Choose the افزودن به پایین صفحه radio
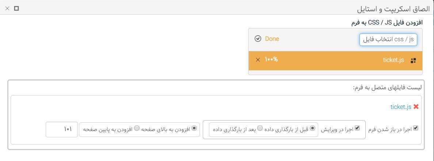The height and width of the screenshot is (161, 434). (137, 128)
